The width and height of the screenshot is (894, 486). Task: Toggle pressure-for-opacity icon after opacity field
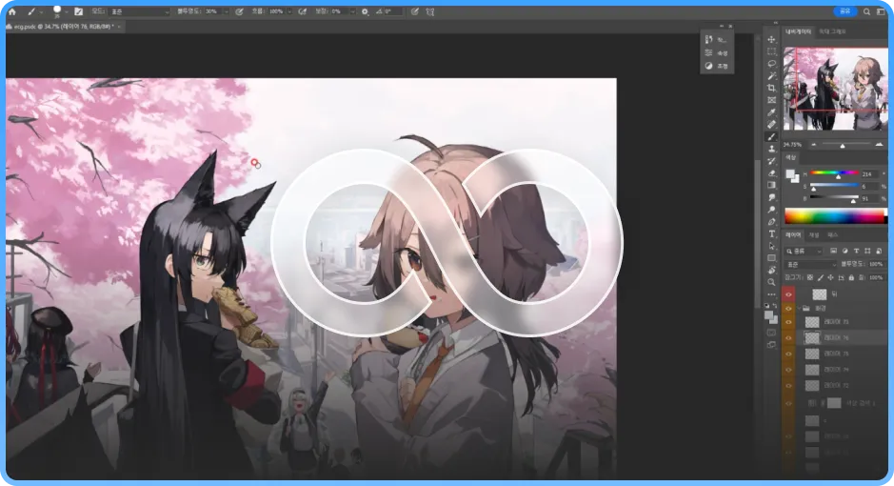pyautogui.click(x=240, y=11)
